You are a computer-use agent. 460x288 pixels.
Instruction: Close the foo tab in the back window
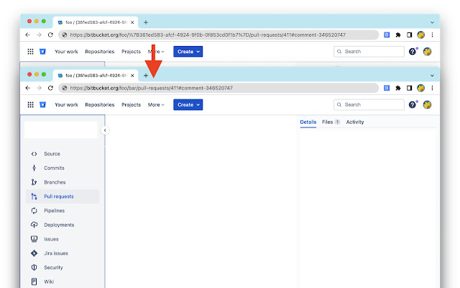[132, 22]
